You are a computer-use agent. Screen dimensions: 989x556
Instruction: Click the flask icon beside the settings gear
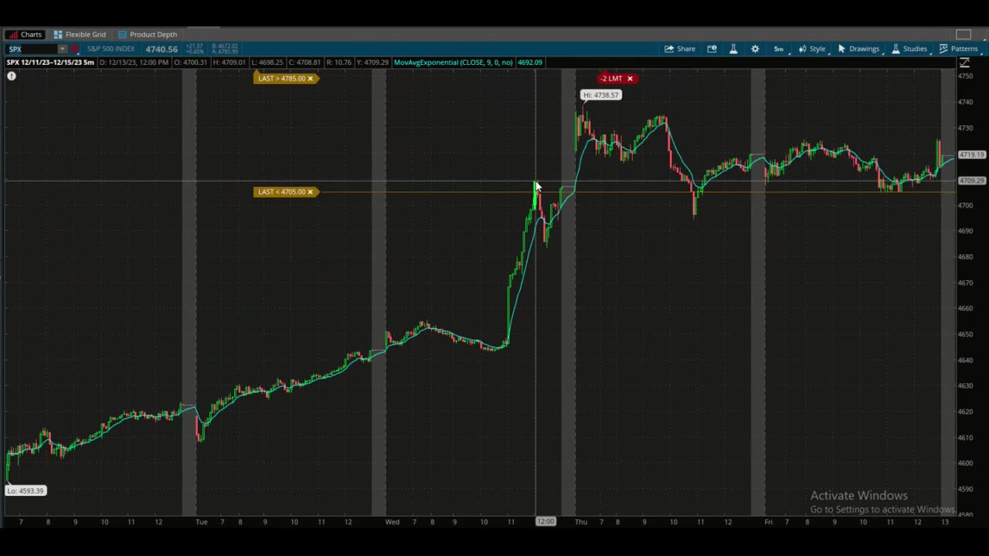click(x=733, y=49)
